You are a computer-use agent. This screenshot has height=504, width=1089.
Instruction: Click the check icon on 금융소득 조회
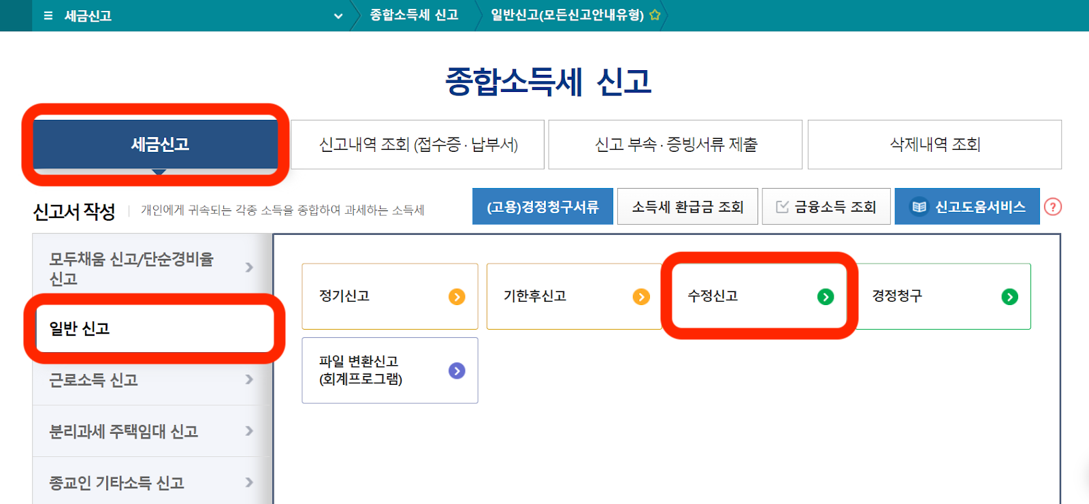(782, 206)
